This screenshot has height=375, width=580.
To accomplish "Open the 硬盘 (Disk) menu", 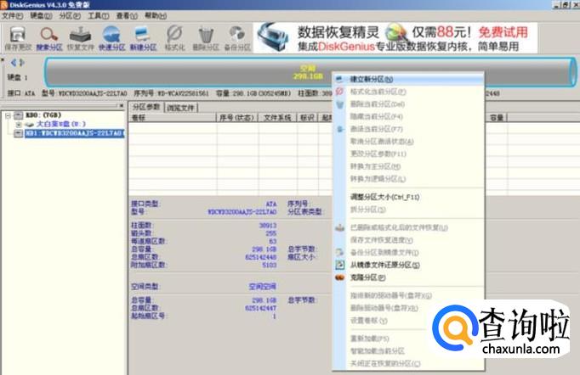I will tap(42, 15).
